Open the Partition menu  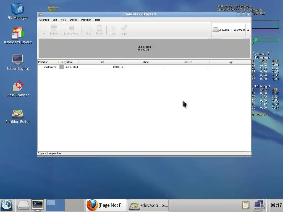point(86,20)
